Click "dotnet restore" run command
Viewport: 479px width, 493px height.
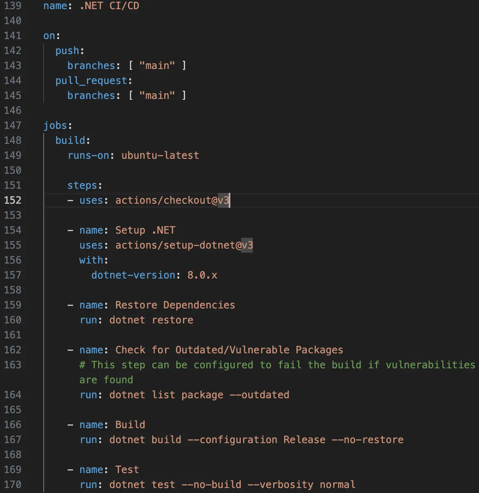tap(151, 320)
